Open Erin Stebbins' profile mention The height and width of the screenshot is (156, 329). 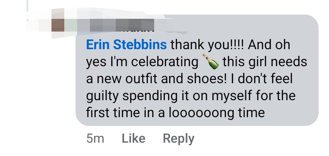click(126, 45)
